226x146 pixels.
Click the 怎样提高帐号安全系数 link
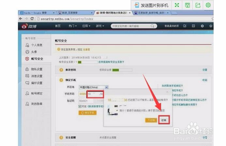click(111, 62)
